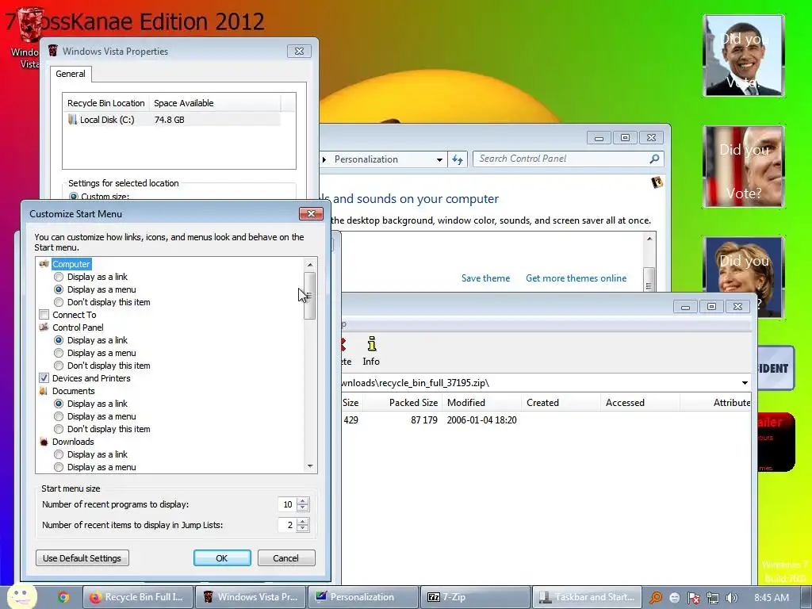Sort by Modified column in 7-Zip
812x609 pixels.
click(x=482, y=403)
